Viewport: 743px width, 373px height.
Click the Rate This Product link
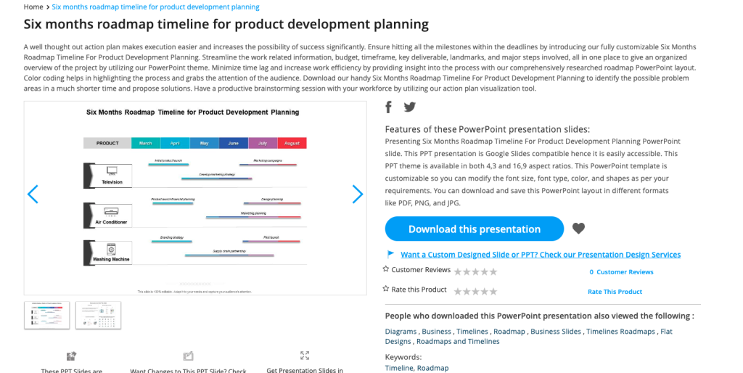[x=615, y=292]
